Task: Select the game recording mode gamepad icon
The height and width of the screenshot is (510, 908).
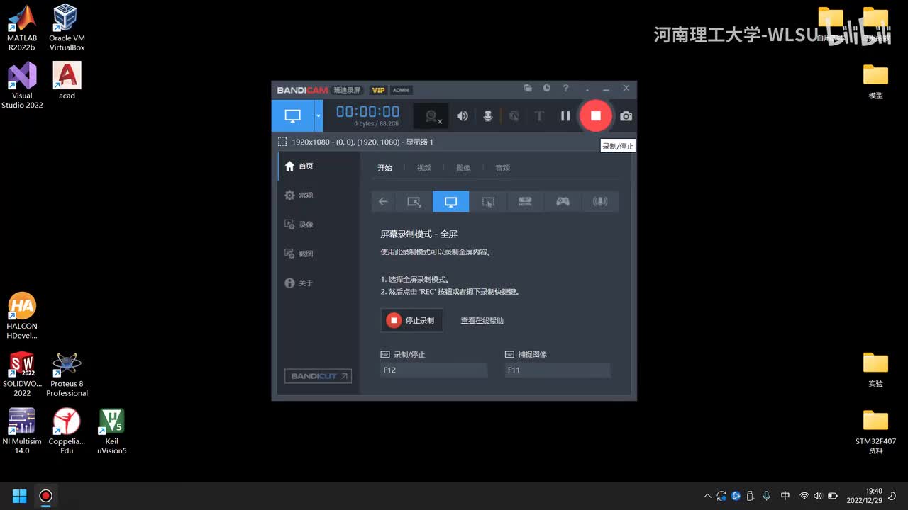Action: pyautogui.click(x=563, y=201)
